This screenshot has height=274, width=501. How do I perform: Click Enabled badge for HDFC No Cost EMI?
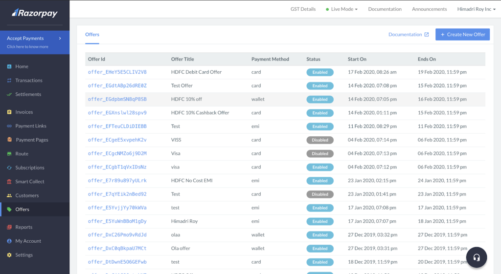click(320, 181)
